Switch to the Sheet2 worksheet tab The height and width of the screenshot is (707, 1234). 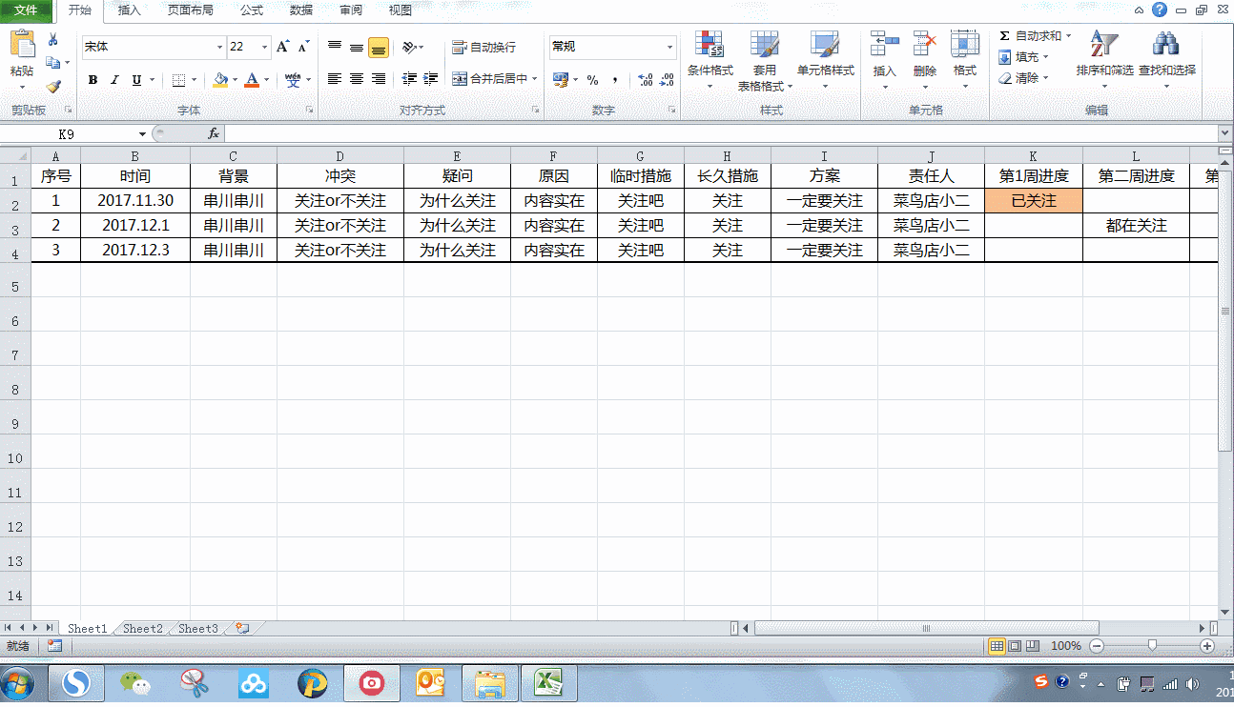coord(142,628)
